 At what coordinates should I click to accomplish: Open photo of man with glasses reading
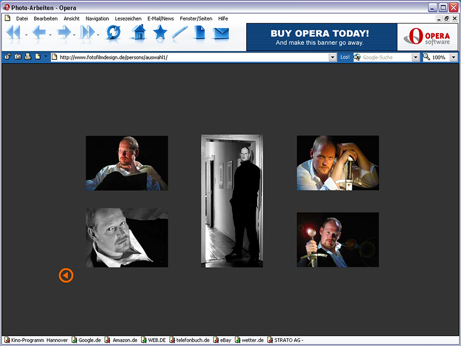pos(127,163)
